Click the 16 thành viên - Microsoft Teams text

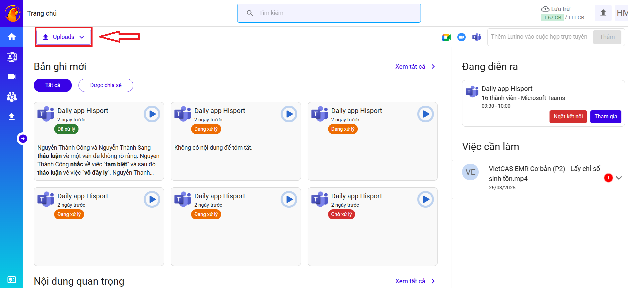click(523, 98)
